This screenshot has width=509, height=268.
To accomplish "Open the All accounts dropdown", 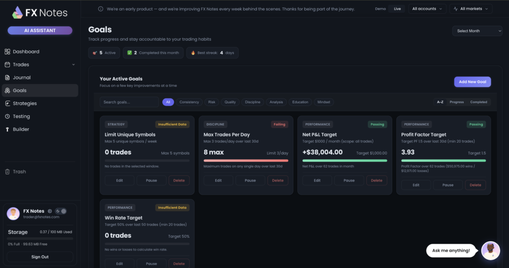I will (427, 9).
